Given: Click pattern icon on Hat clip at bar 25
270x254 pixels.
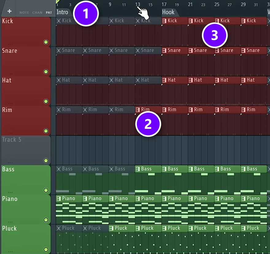Looking at the screenshot, I should 217,80.
